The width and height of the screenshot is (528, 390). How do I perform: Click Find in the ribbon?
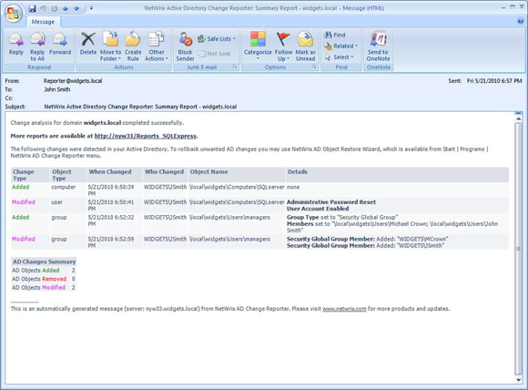[335, 35]
